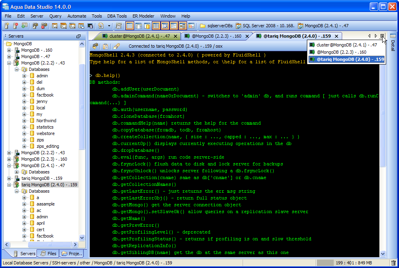Switch to the Files panel tab
Viewport: 399px width, 268px height.
(x=48, y=254)
